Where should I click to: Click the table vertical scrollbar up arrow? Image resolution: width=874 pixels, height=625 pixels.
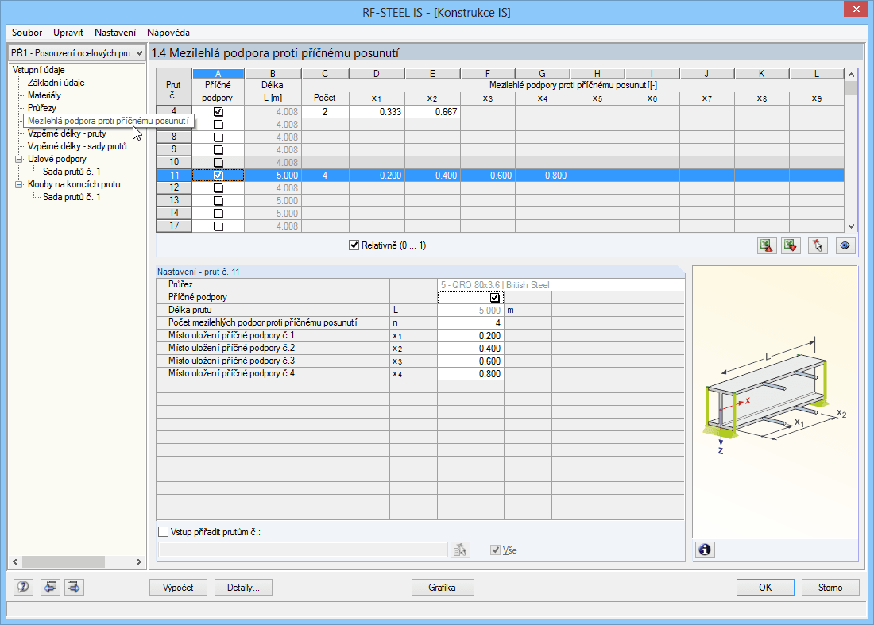(851, 75)
